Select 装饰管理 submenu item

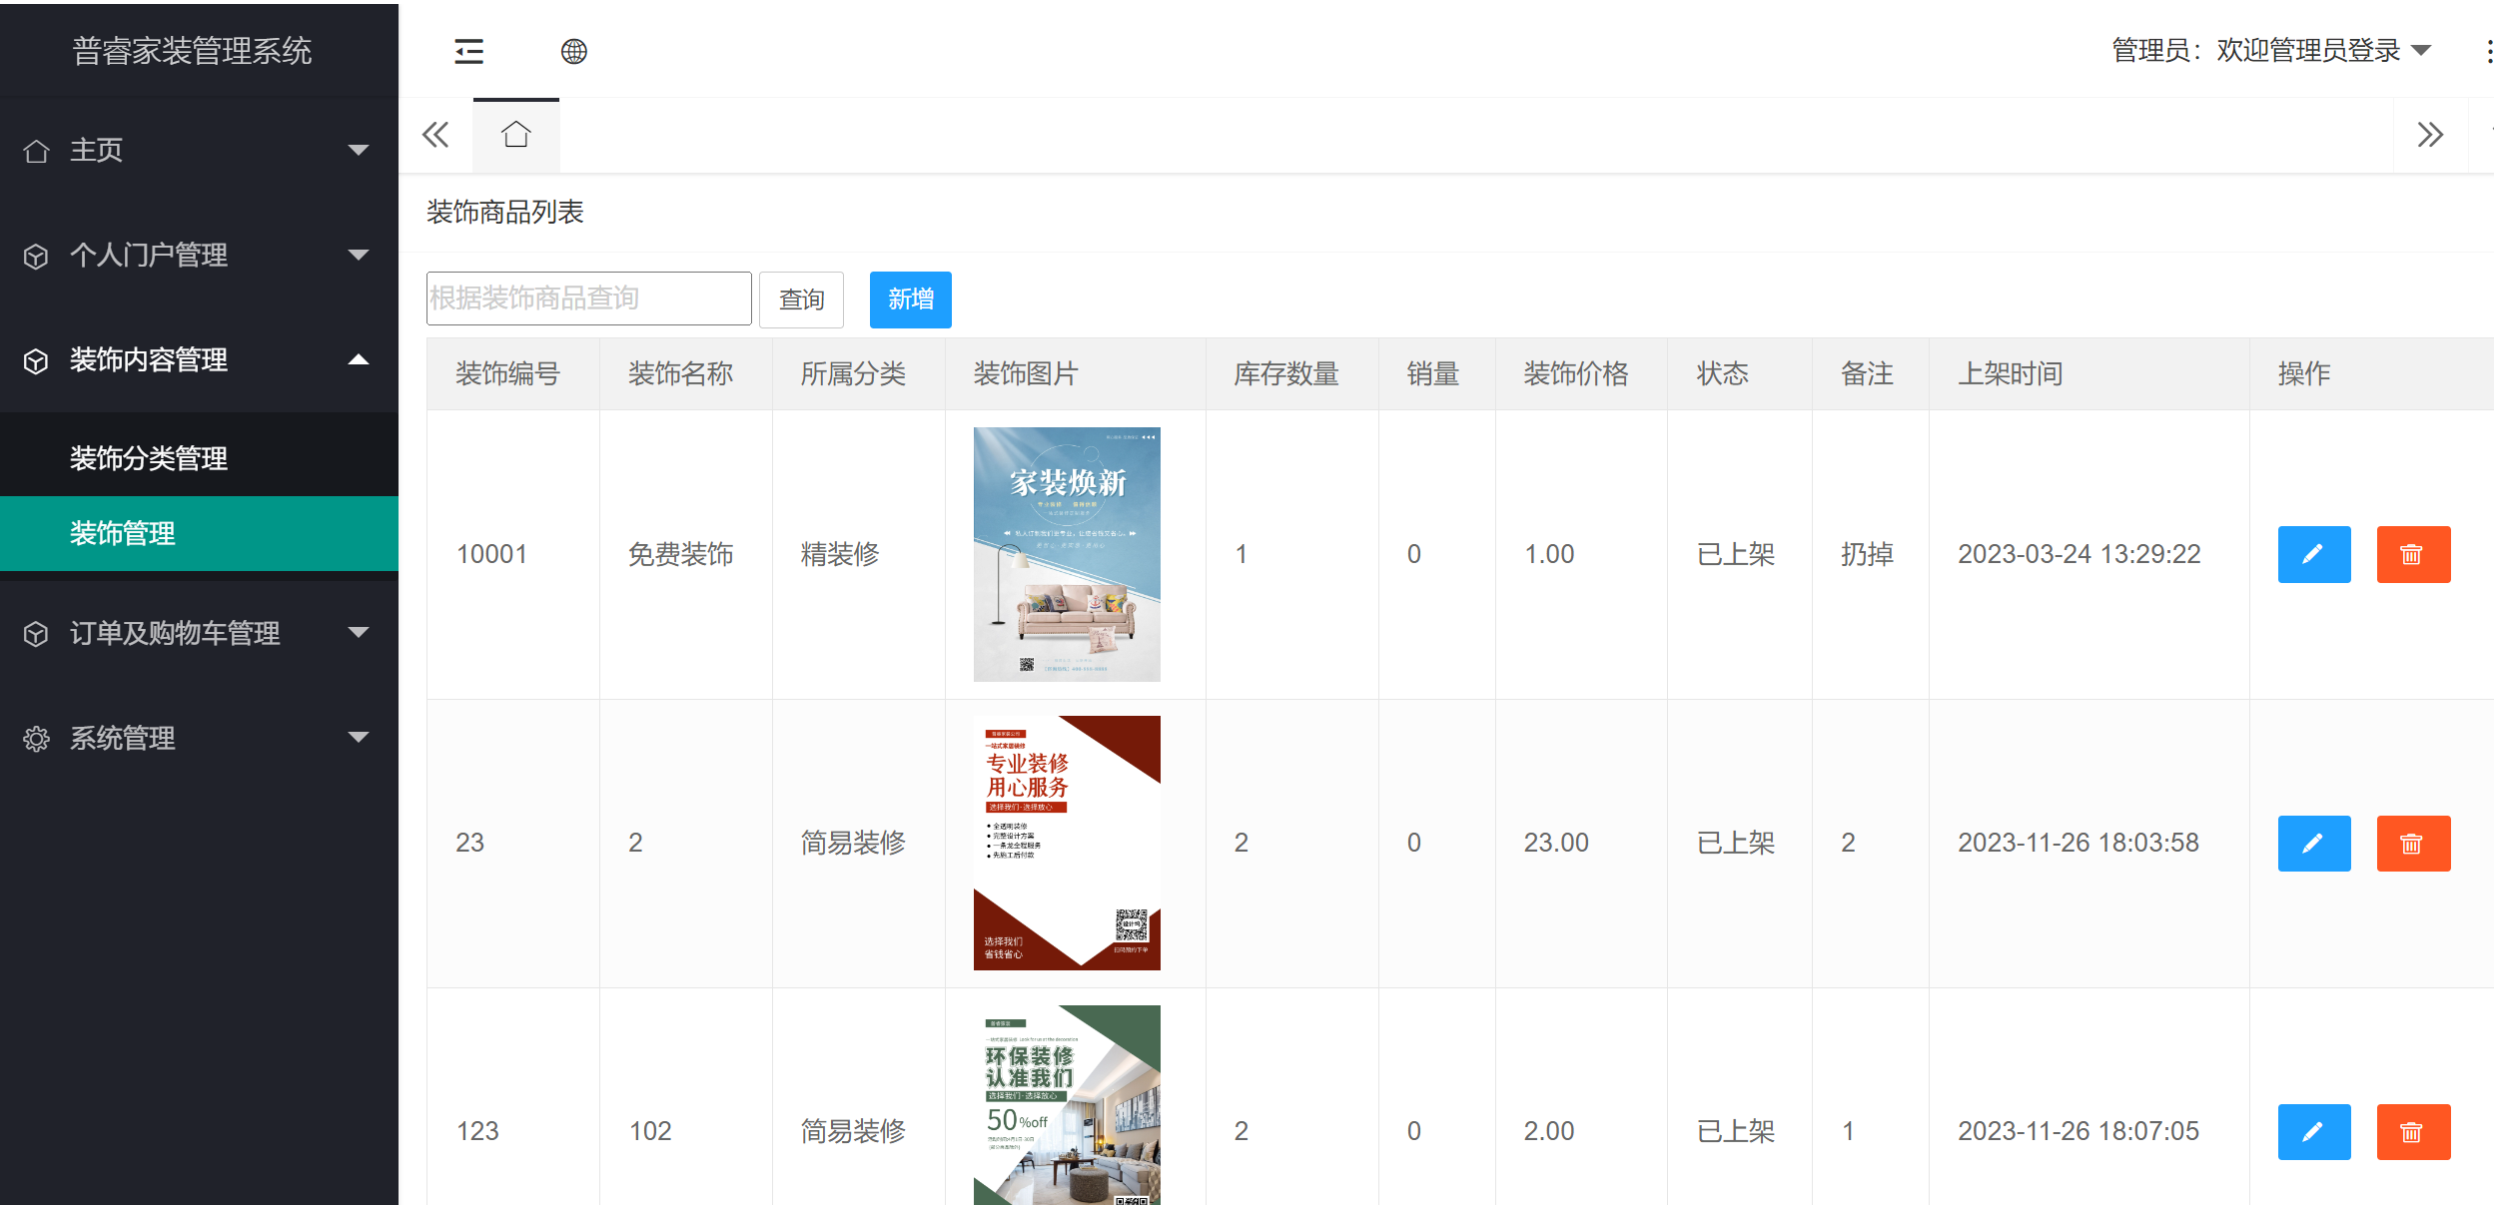tap(123, 533)
